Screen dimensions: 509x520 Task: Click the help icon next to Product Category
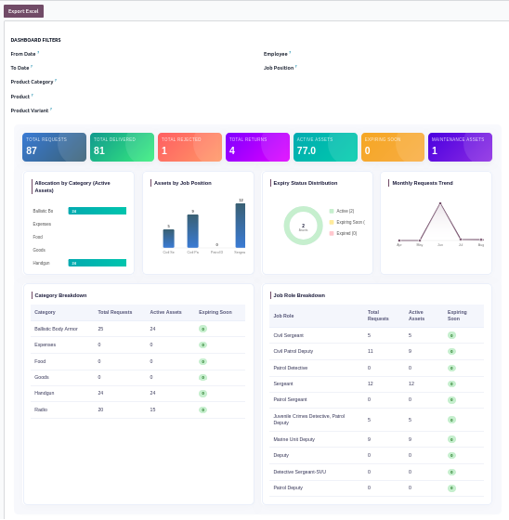pos(56,80)
